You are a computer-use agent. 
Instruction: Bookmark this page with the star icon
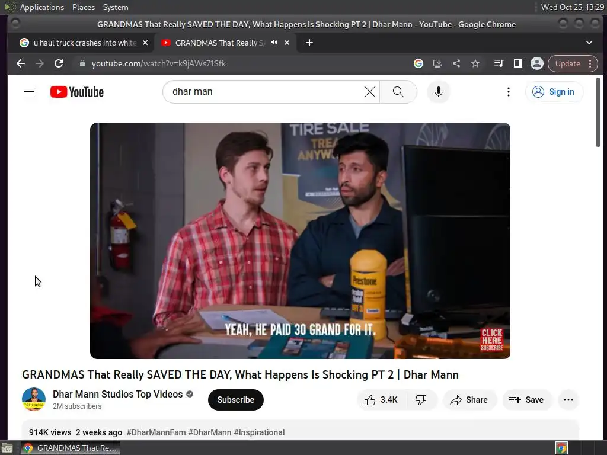tap(475, 63)
